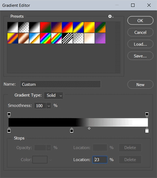Select the transparent rainbow gradient preset
The width and height of the screenshot is (157, 178).
(x=56, y=38)
